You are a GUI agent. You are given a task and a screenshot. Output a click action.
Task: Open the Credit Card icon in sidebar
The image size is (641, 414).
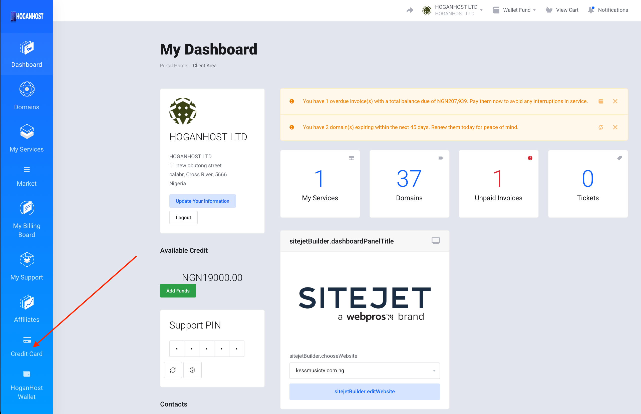point(27,340)
